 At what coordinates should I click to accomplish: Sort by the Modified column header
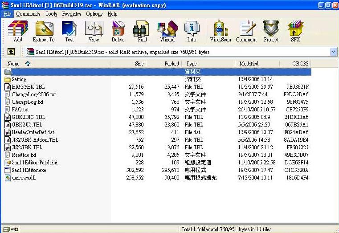pyautogui.click(x=257, y=64)
